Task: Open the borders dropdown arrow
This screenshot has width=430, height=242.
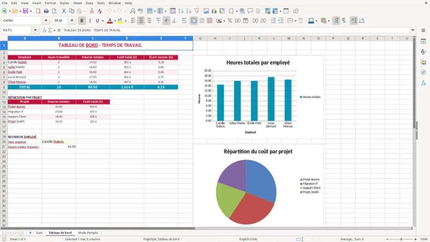Action: (295, 21)
